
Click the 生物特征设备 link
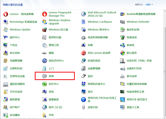[17, 76]
